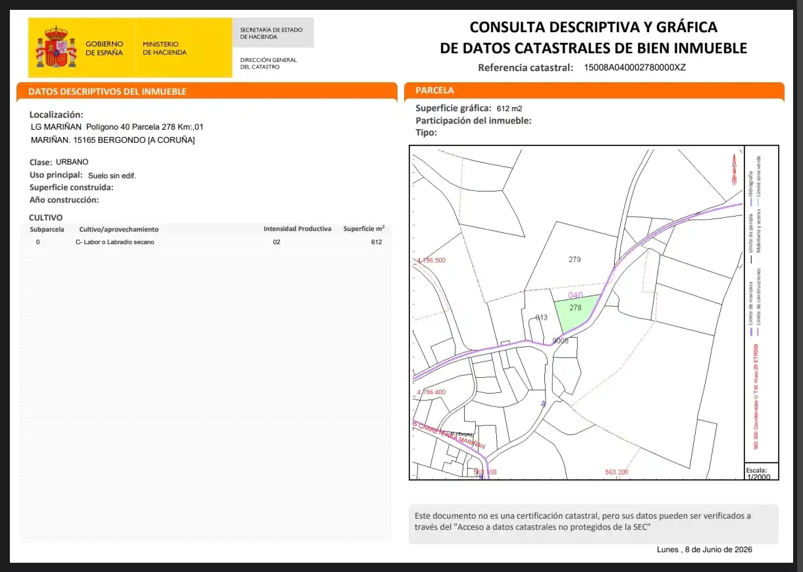Click SECRETARÍA DE ESTADO DE HACIENDA text
Viewport: 803px width, 572px height.
click(271, 33)
